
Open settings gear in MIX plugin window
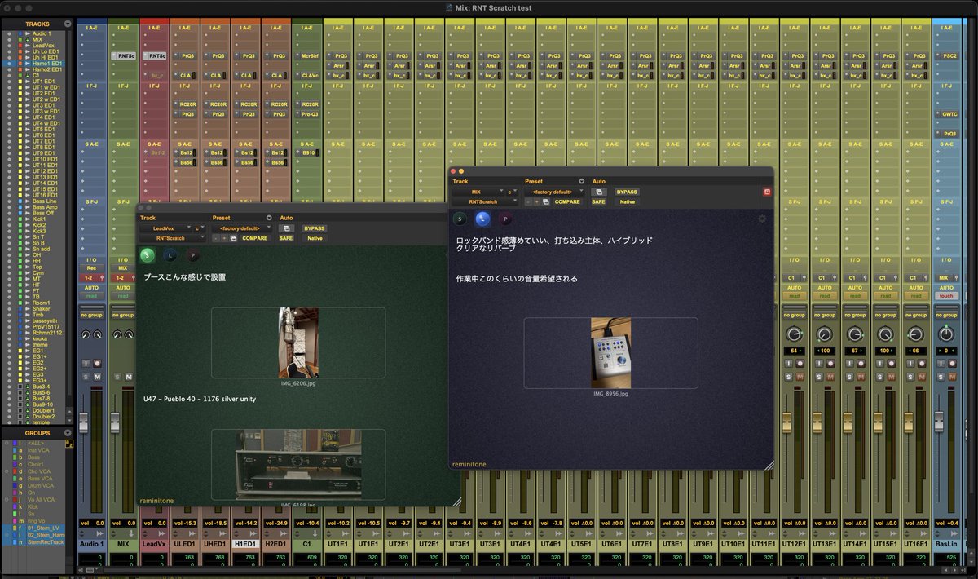click(x=762, y=219)
